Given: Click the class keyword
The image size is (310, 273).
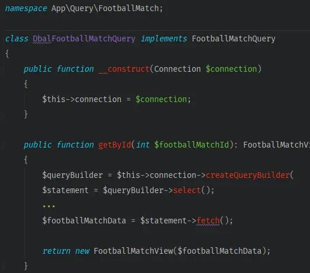Looking at the screenshot, I should [16, 38].
